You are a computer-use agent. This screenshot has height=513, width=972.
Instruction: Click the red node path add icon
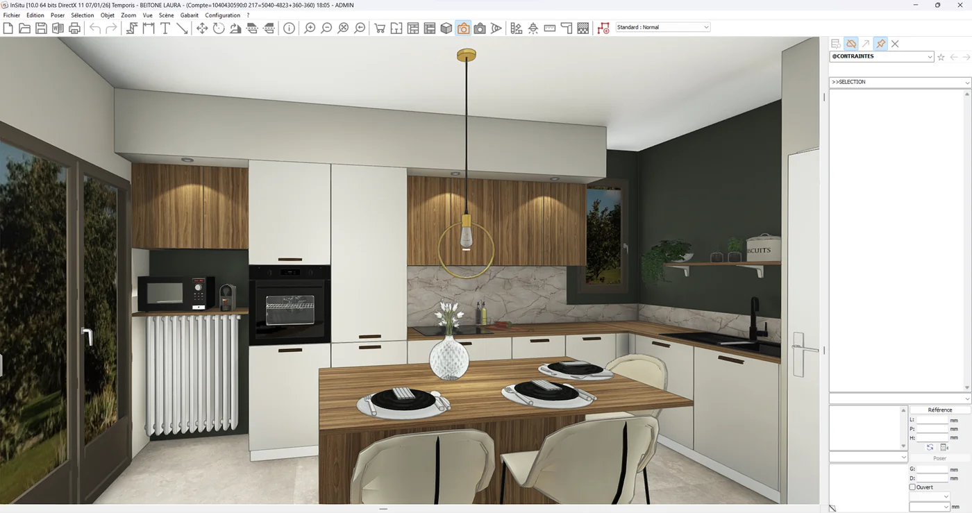click(x=603, y=28)
